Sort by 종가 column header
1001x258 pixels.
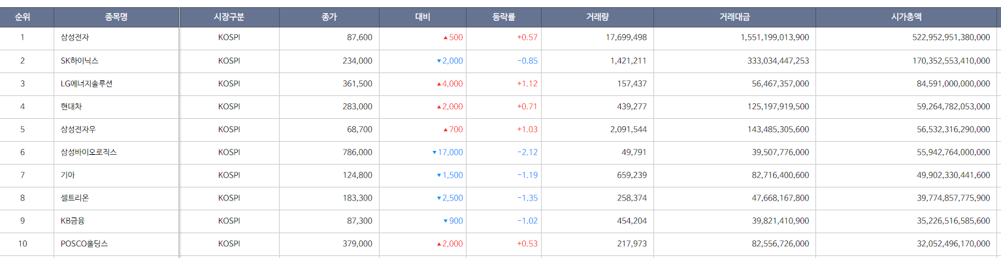[x=329, y=17]
